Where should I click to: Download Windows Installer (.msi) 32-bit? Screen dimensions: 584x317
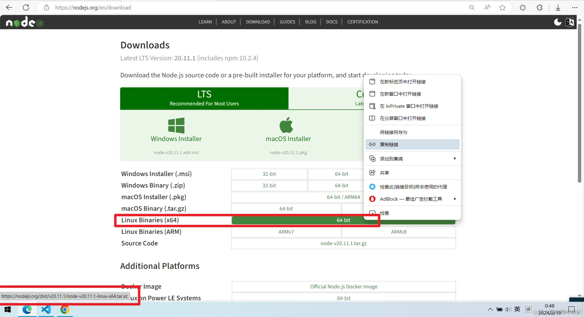(x=269, y=174)
